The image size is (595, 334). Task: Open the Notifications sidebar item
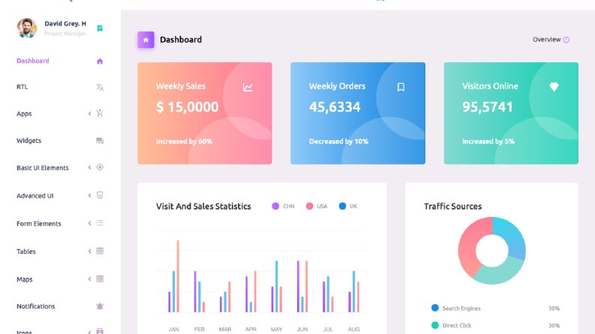tap(60, 306)
